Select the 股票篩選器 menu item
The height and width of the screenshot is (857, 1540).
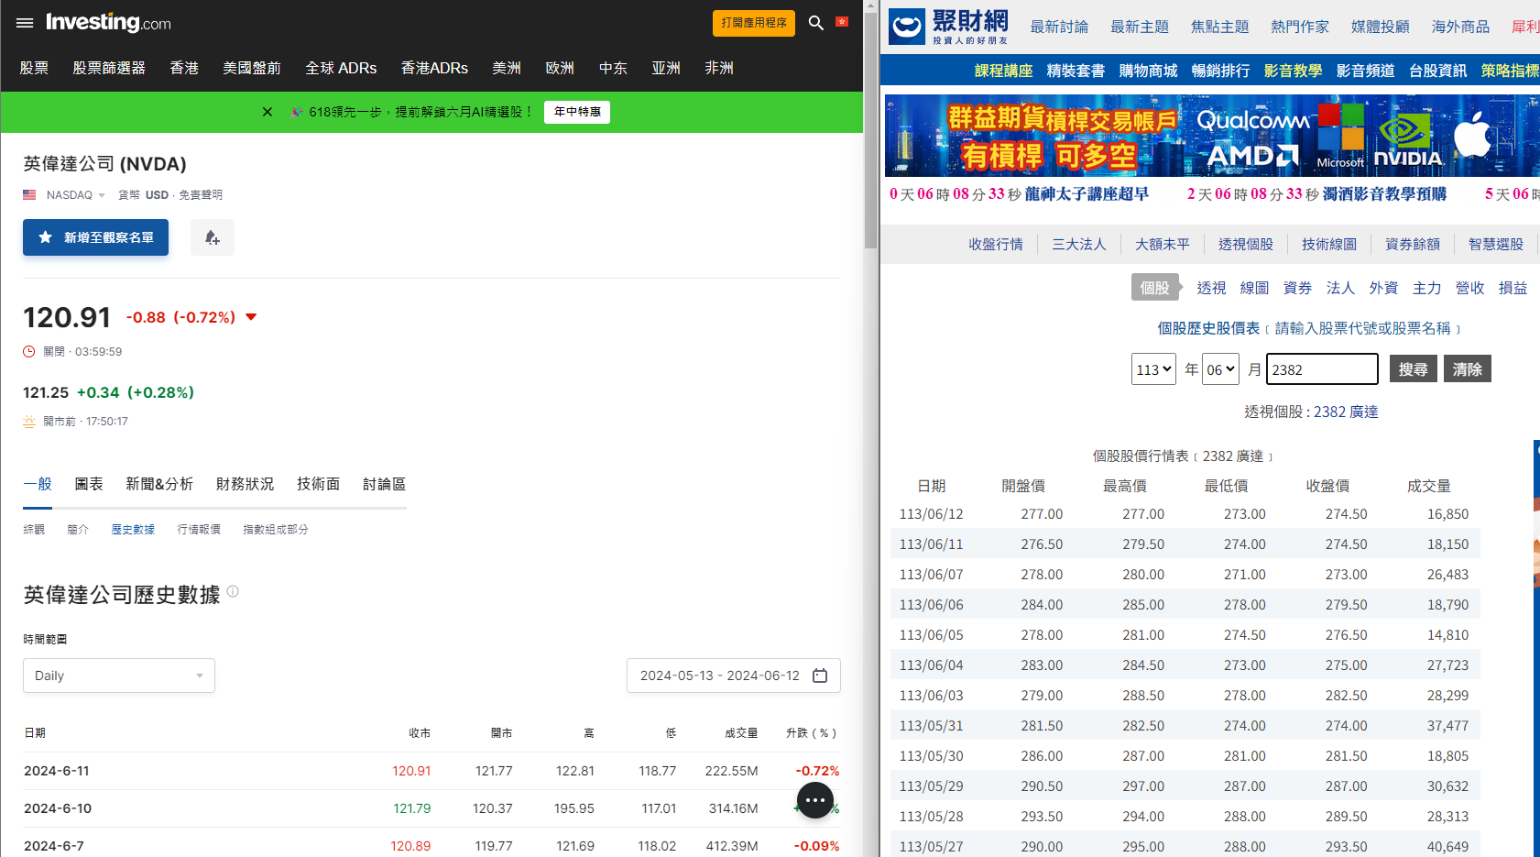point(109,68)
